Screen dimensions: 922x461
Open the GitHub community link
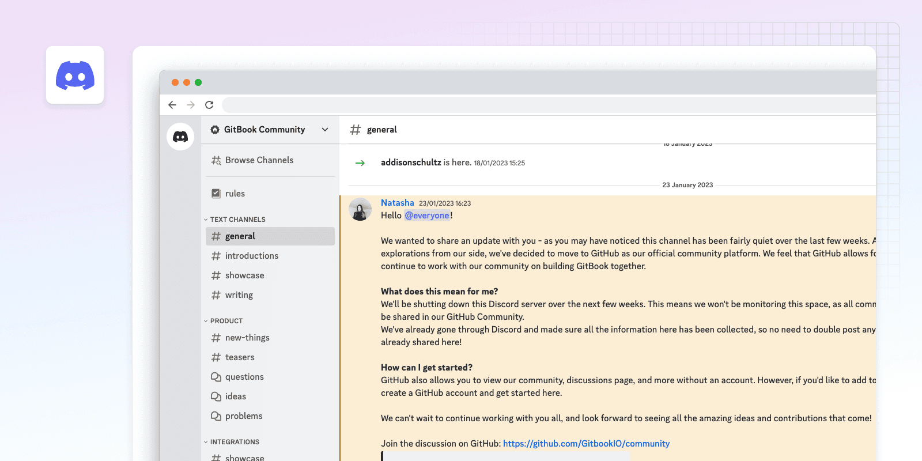click(x=586, y=444)
